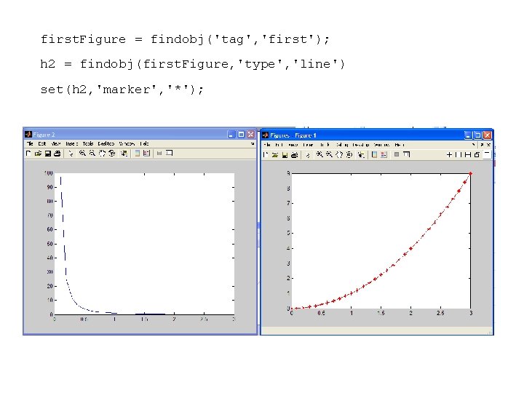The height and width of the screenshot is (393, 524).
Task: Click the maximize layout icon in Figures toolbar
Action: coord(487,154)
